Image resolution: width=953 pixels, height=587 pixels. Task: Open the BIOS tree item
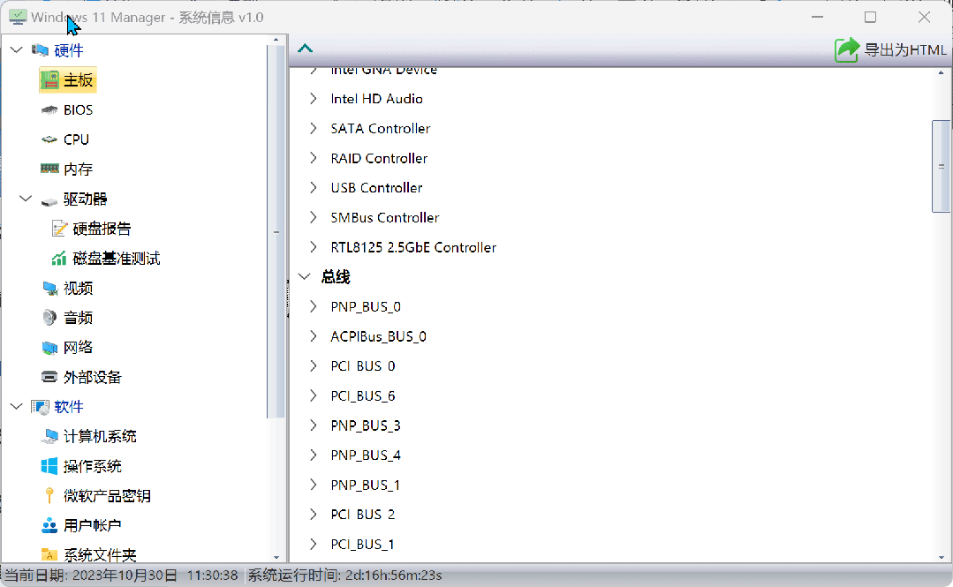[79, 110]
